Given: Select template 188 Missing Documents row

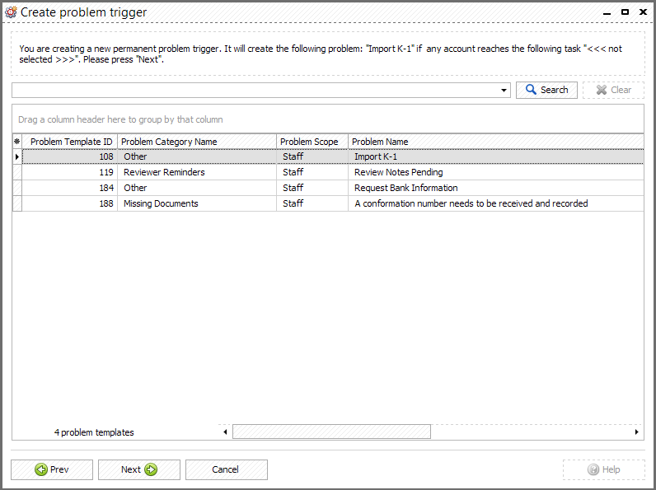Looking at the screenshot, I should click(328, 203).
